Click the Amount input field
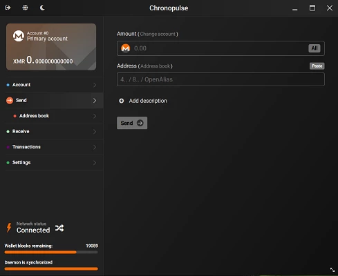This screenshot has height=276, width=338. [220, 48]
